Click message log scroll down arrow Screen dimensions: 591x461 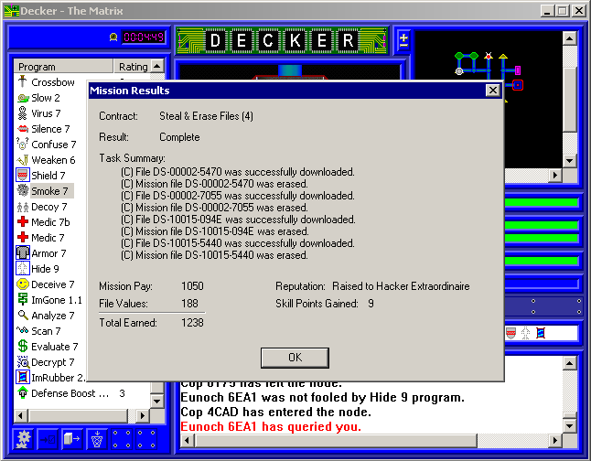(570, 426)
